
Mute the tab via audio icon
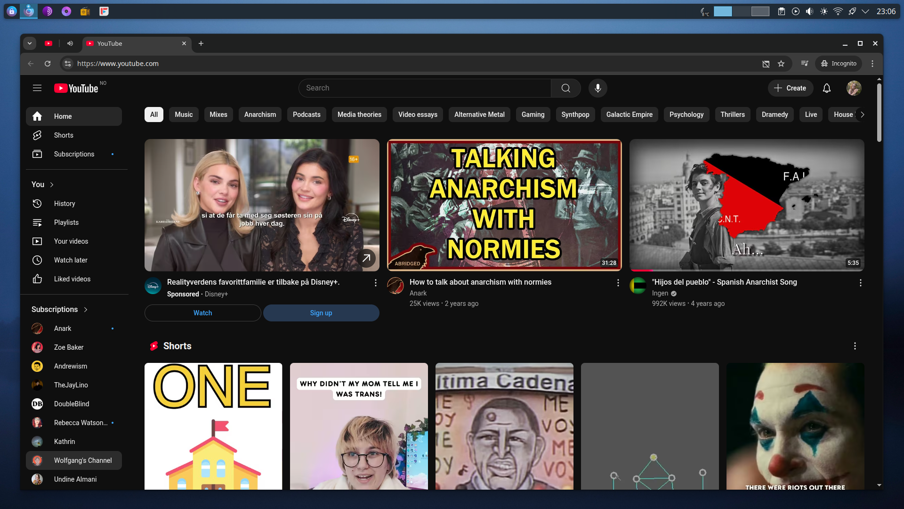(70, 43)
